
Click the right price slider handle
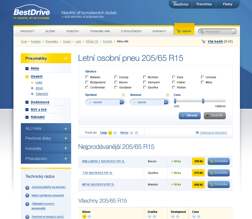click(x=203, y=101)
